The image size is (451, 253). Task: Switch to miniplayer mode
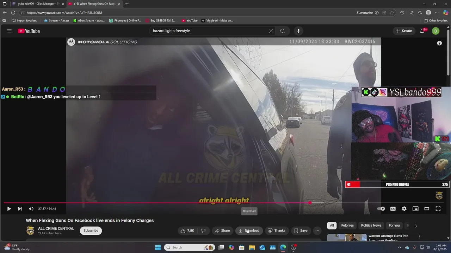pyautogui.click(x=415, y=209)
